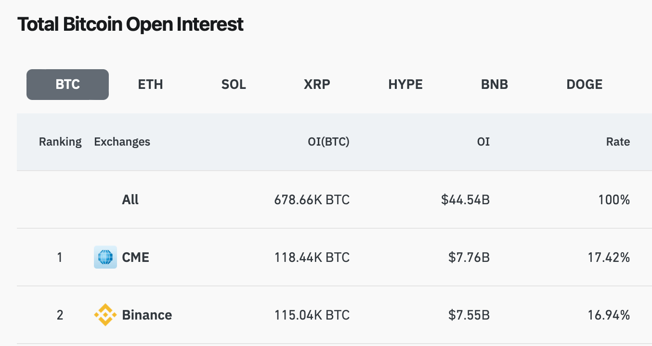Select the BNB tab
652x346 pixels.
pyautogui.click(x=495, y=85)
